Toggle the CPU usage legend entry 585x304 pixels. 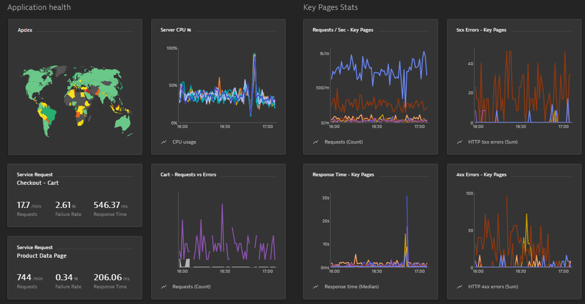[x=181, y=142]
